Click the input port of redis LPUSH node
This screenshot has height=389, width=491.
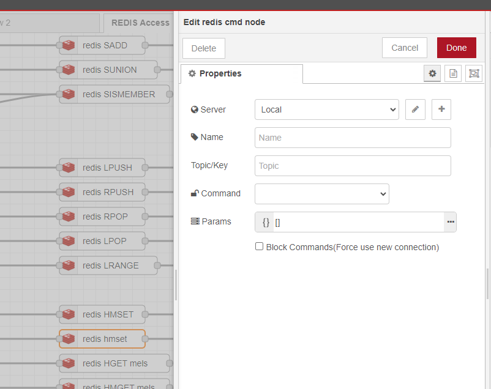point(59,168)
